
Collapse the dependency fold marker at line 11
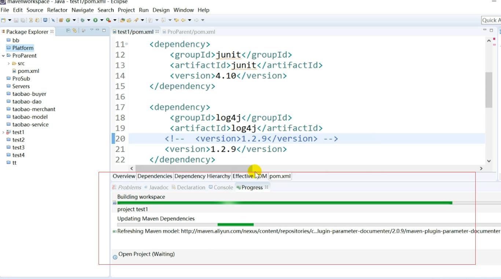[127, 44]
